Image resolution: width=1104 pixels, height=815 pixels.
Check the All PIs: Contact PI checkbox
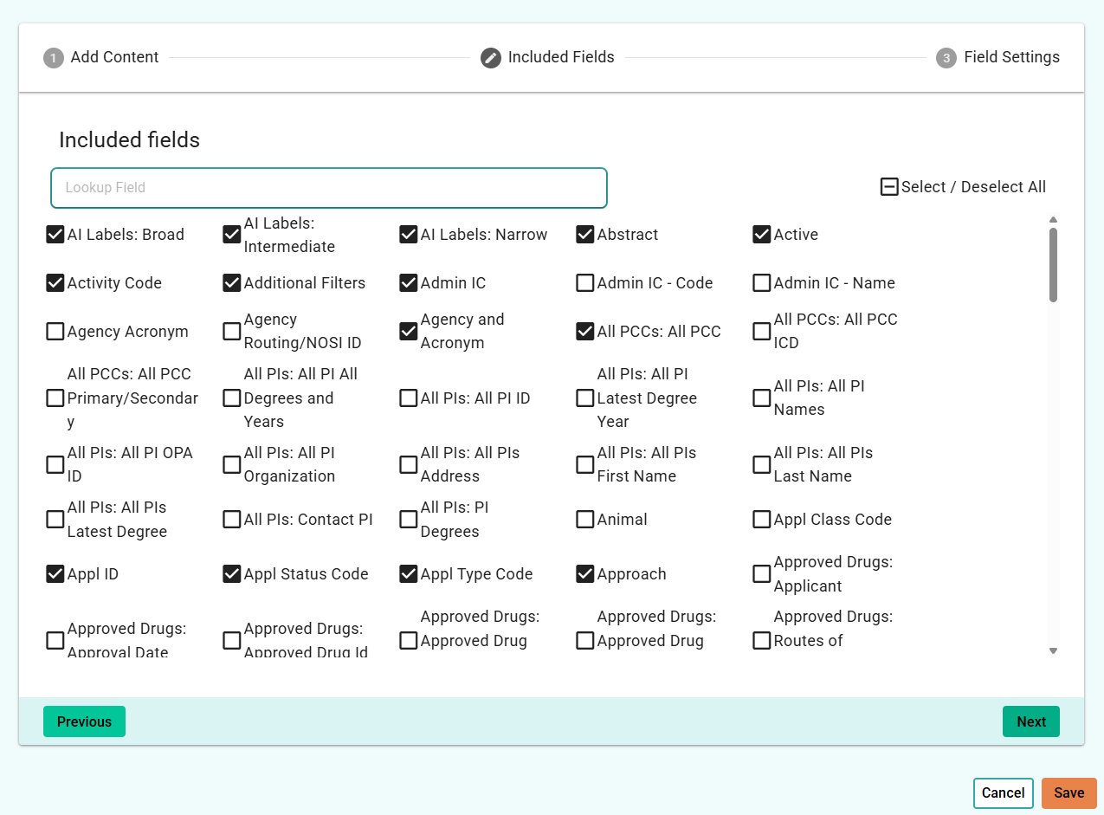click(232, 520)
